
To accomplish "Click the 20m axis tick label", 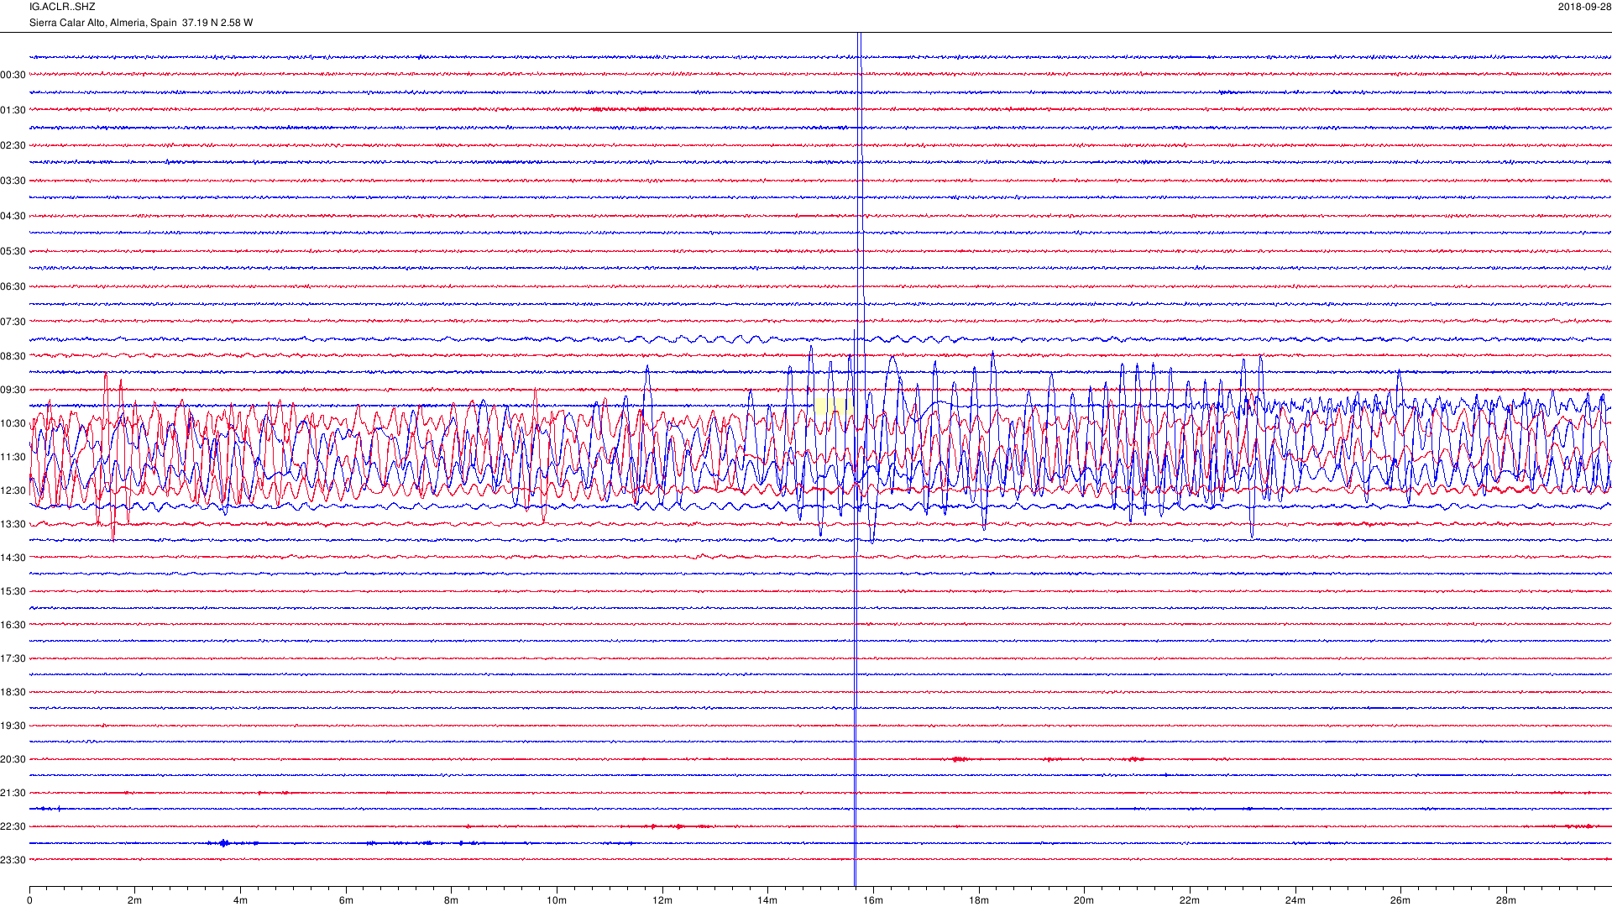I will [1084, 900].
